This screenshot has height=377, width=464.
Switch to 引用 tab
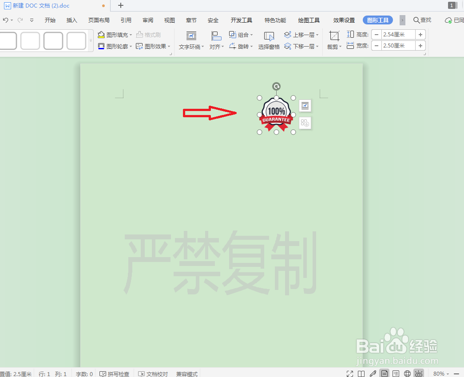click(126, 20)
